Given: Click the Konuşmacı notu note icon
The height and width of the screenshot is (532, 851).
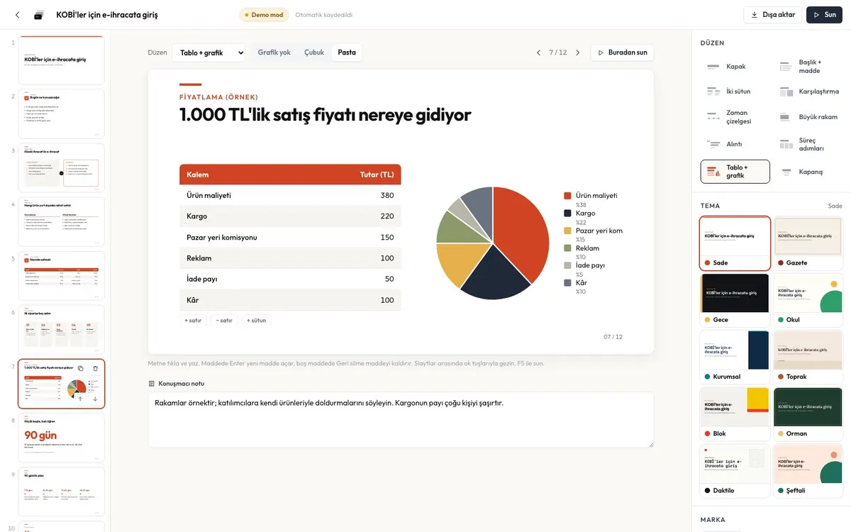Looking at the screenshot, I should pyautogui.click(x=151, y=384).
